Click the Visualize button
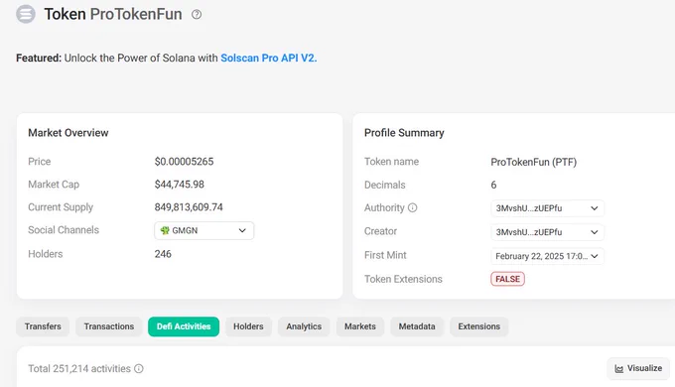This screenshot has width=675, height=387. [638, 368]
